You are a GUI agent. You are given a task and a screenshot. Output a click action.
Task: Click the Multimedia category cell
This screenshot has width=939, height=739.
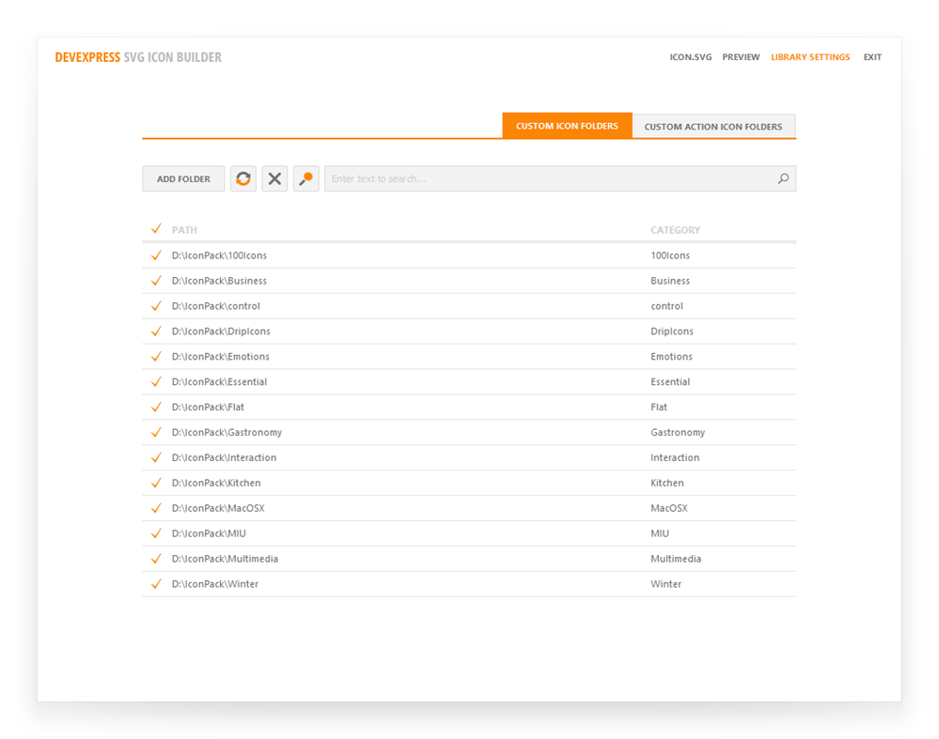pyautogui.click(x=676, y=559)
